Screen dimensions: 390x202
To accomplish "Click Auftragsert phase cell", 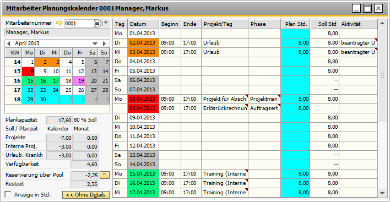I will click(x=264, y=108).
